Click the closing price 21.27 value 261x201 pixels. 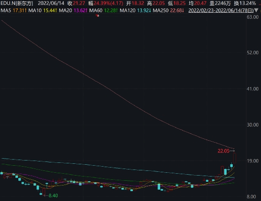[x=79, y=3]
